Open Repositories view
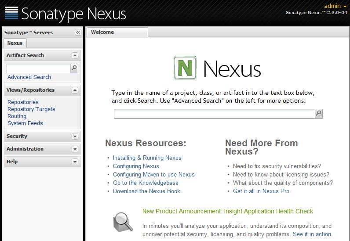 23,102
